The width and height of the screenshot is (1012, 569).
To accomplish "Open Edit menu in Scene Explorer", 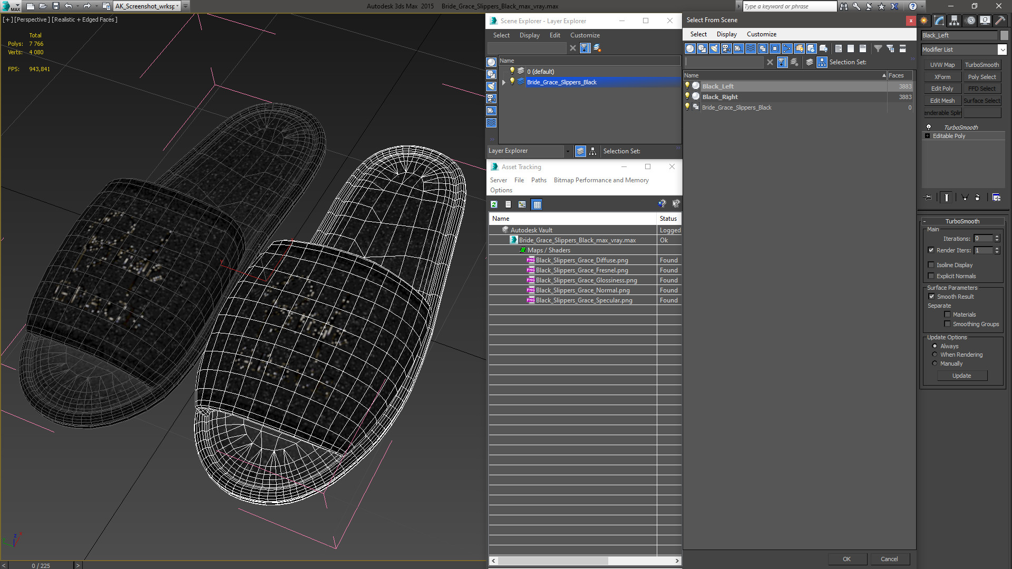I will point(554,35).
